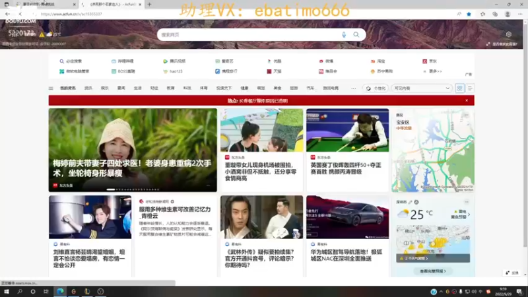Open the browser Favorites toolbar icon

click(482, 14)
